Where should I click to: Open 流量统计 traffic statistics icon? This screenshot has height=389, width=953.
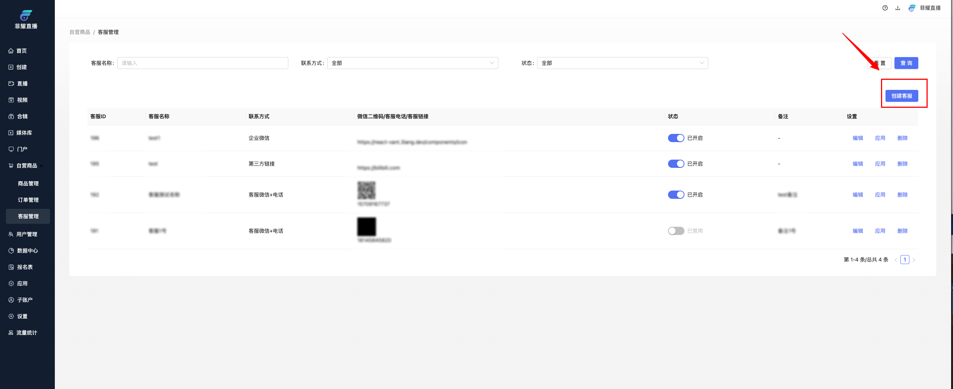[11, 333]
